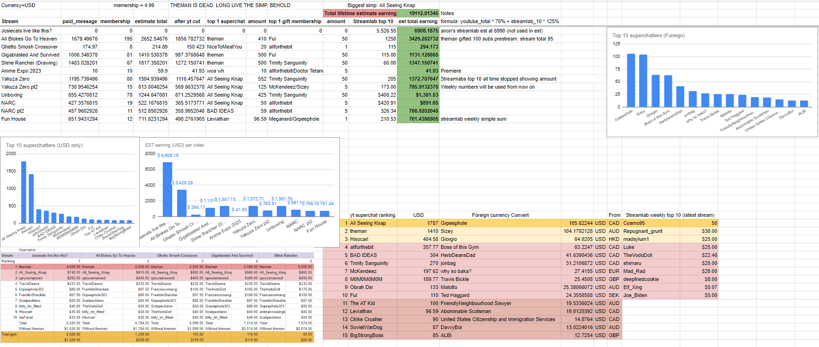
Task: Click the HKD currency code cell
Action: pyautogui.click(x=614, y=239)
